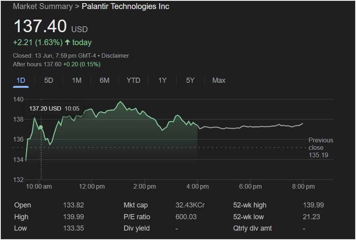356x240 pixels.
Task: Click the Palantir Technologies Inc title
Action: [125, 6]
